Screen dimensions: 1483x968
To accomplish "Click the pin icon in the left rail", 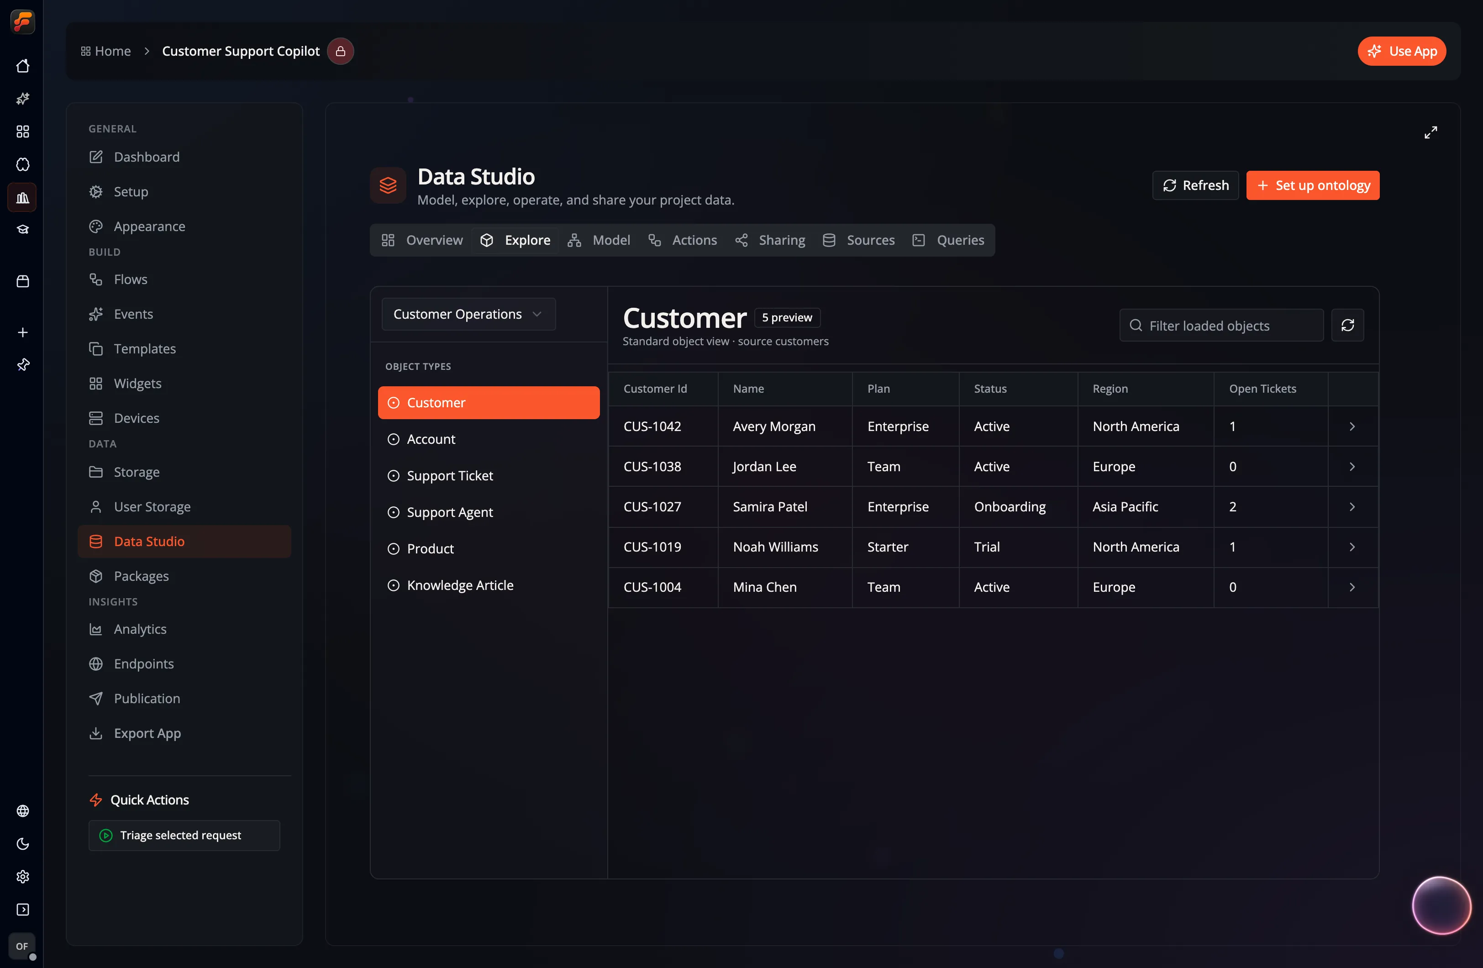I will point(22,365).
